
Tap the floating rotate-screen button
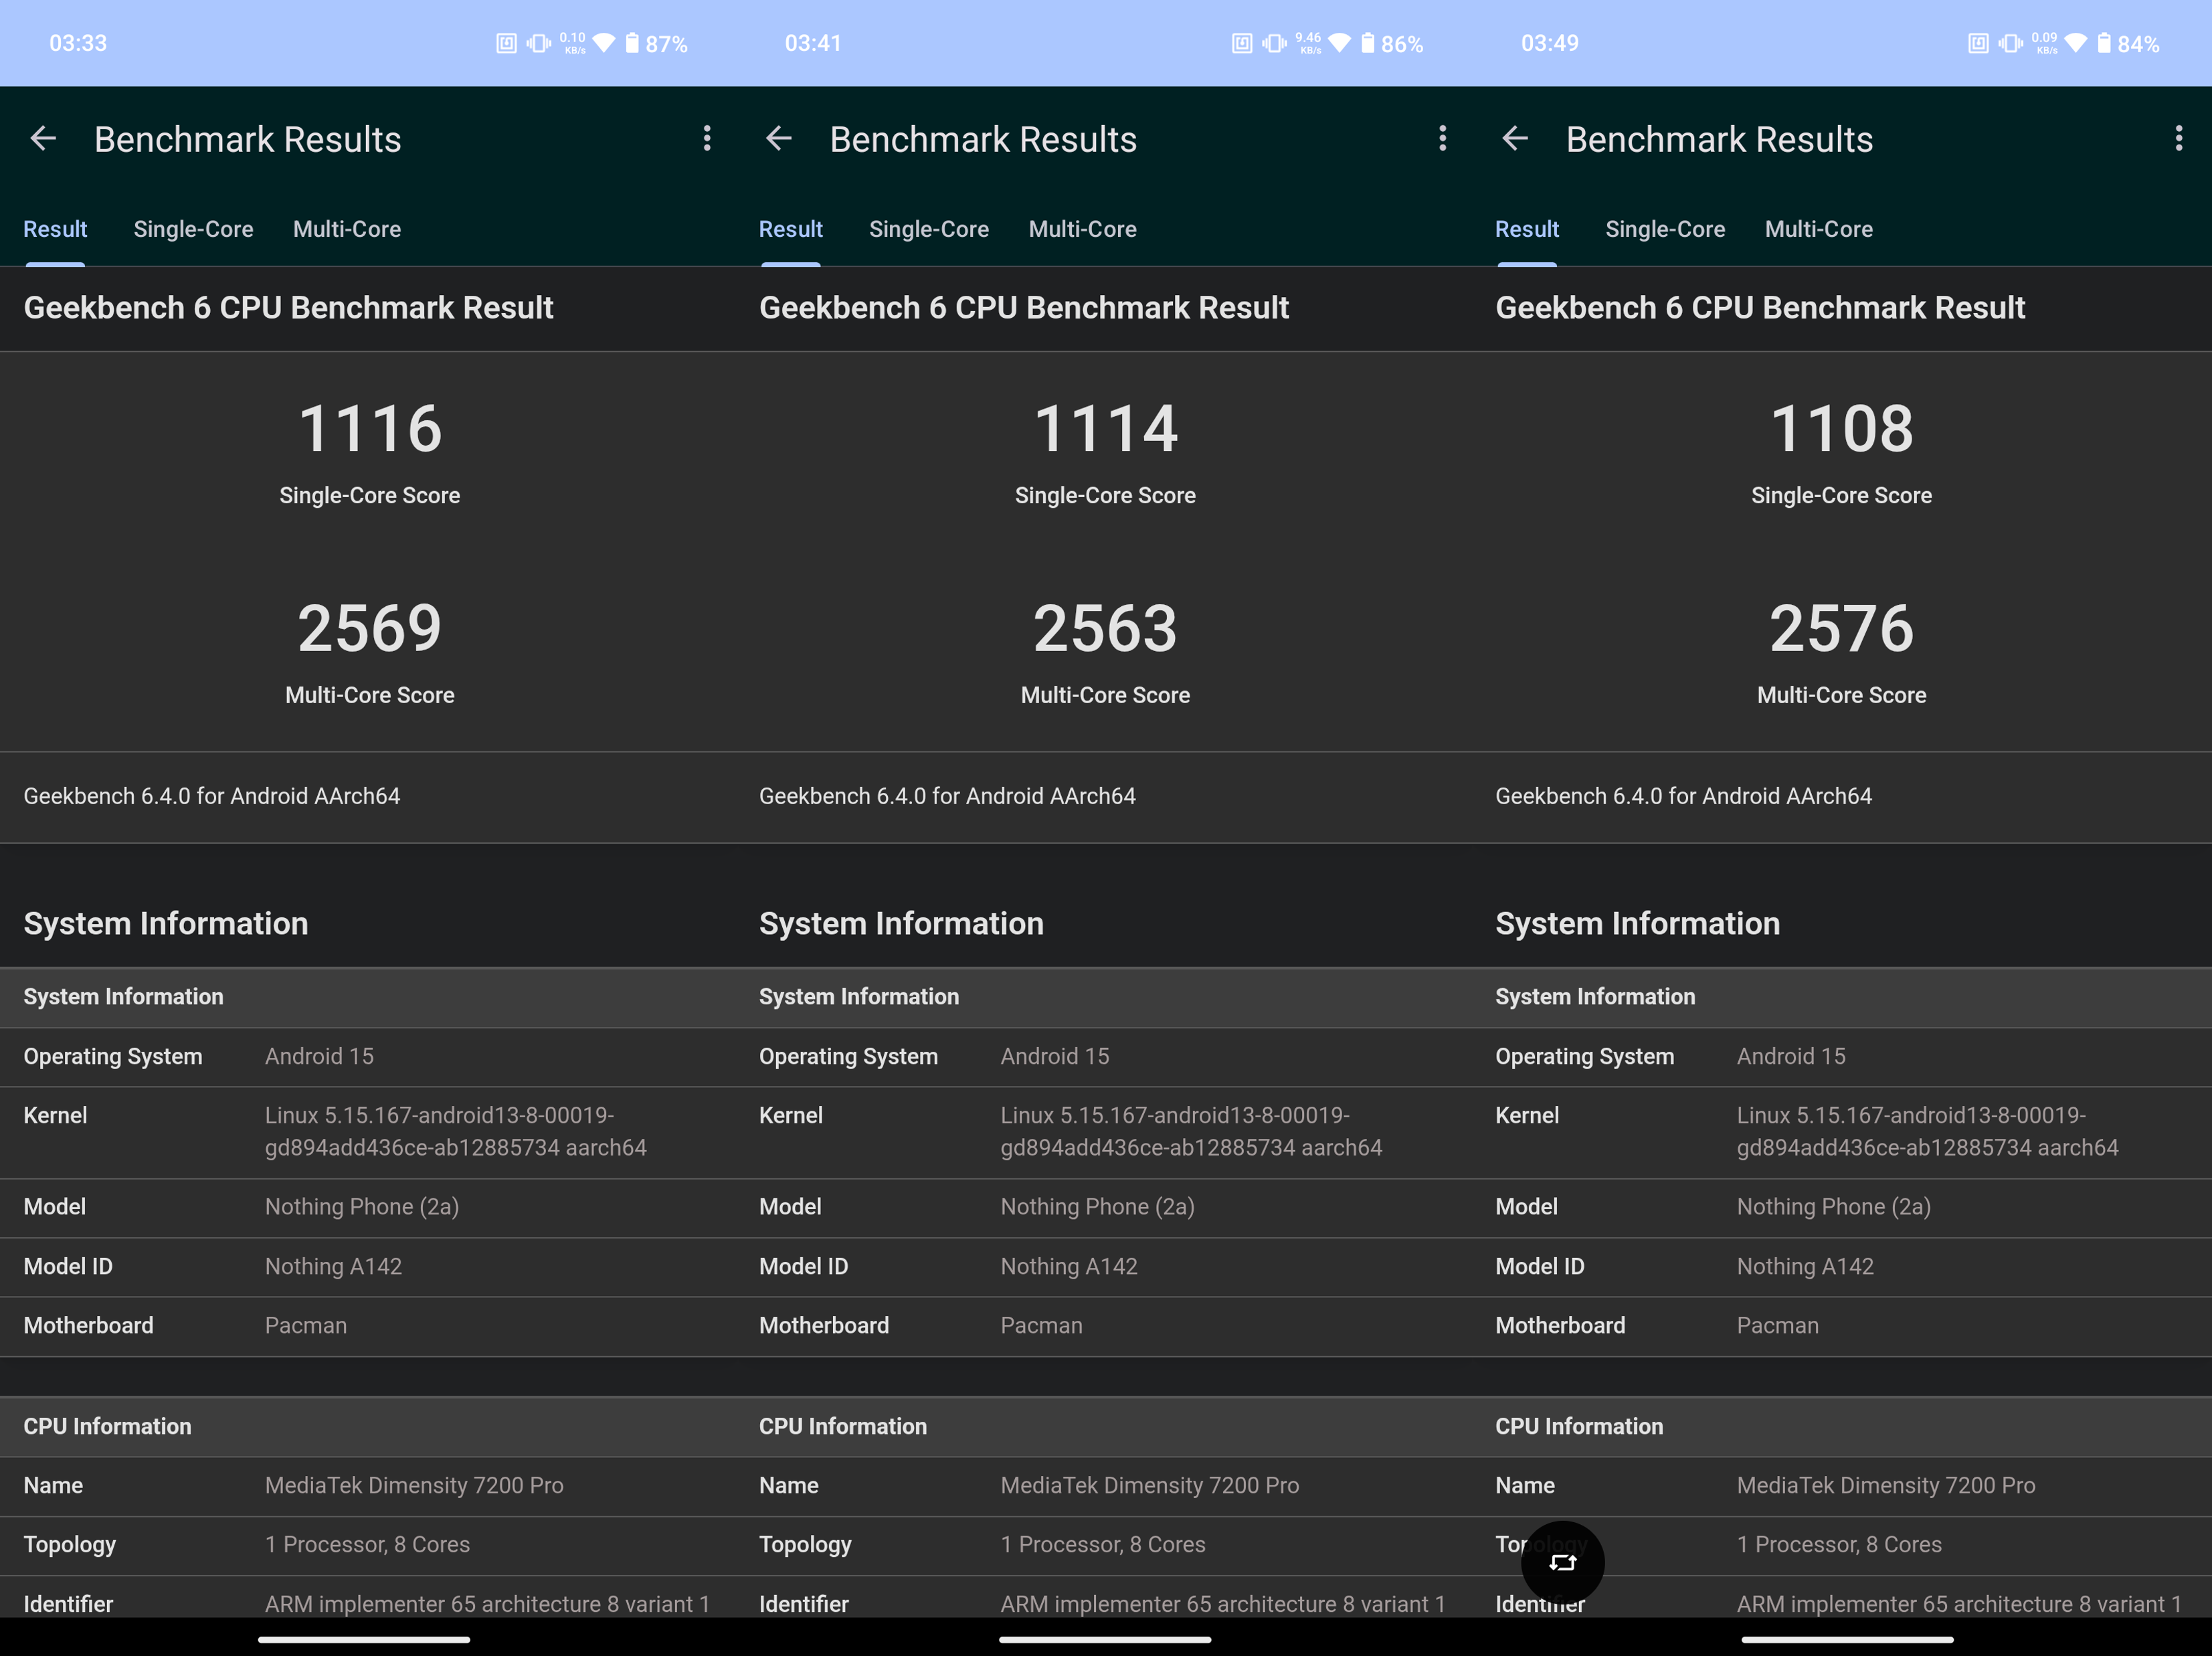tap(1562, 1562)
